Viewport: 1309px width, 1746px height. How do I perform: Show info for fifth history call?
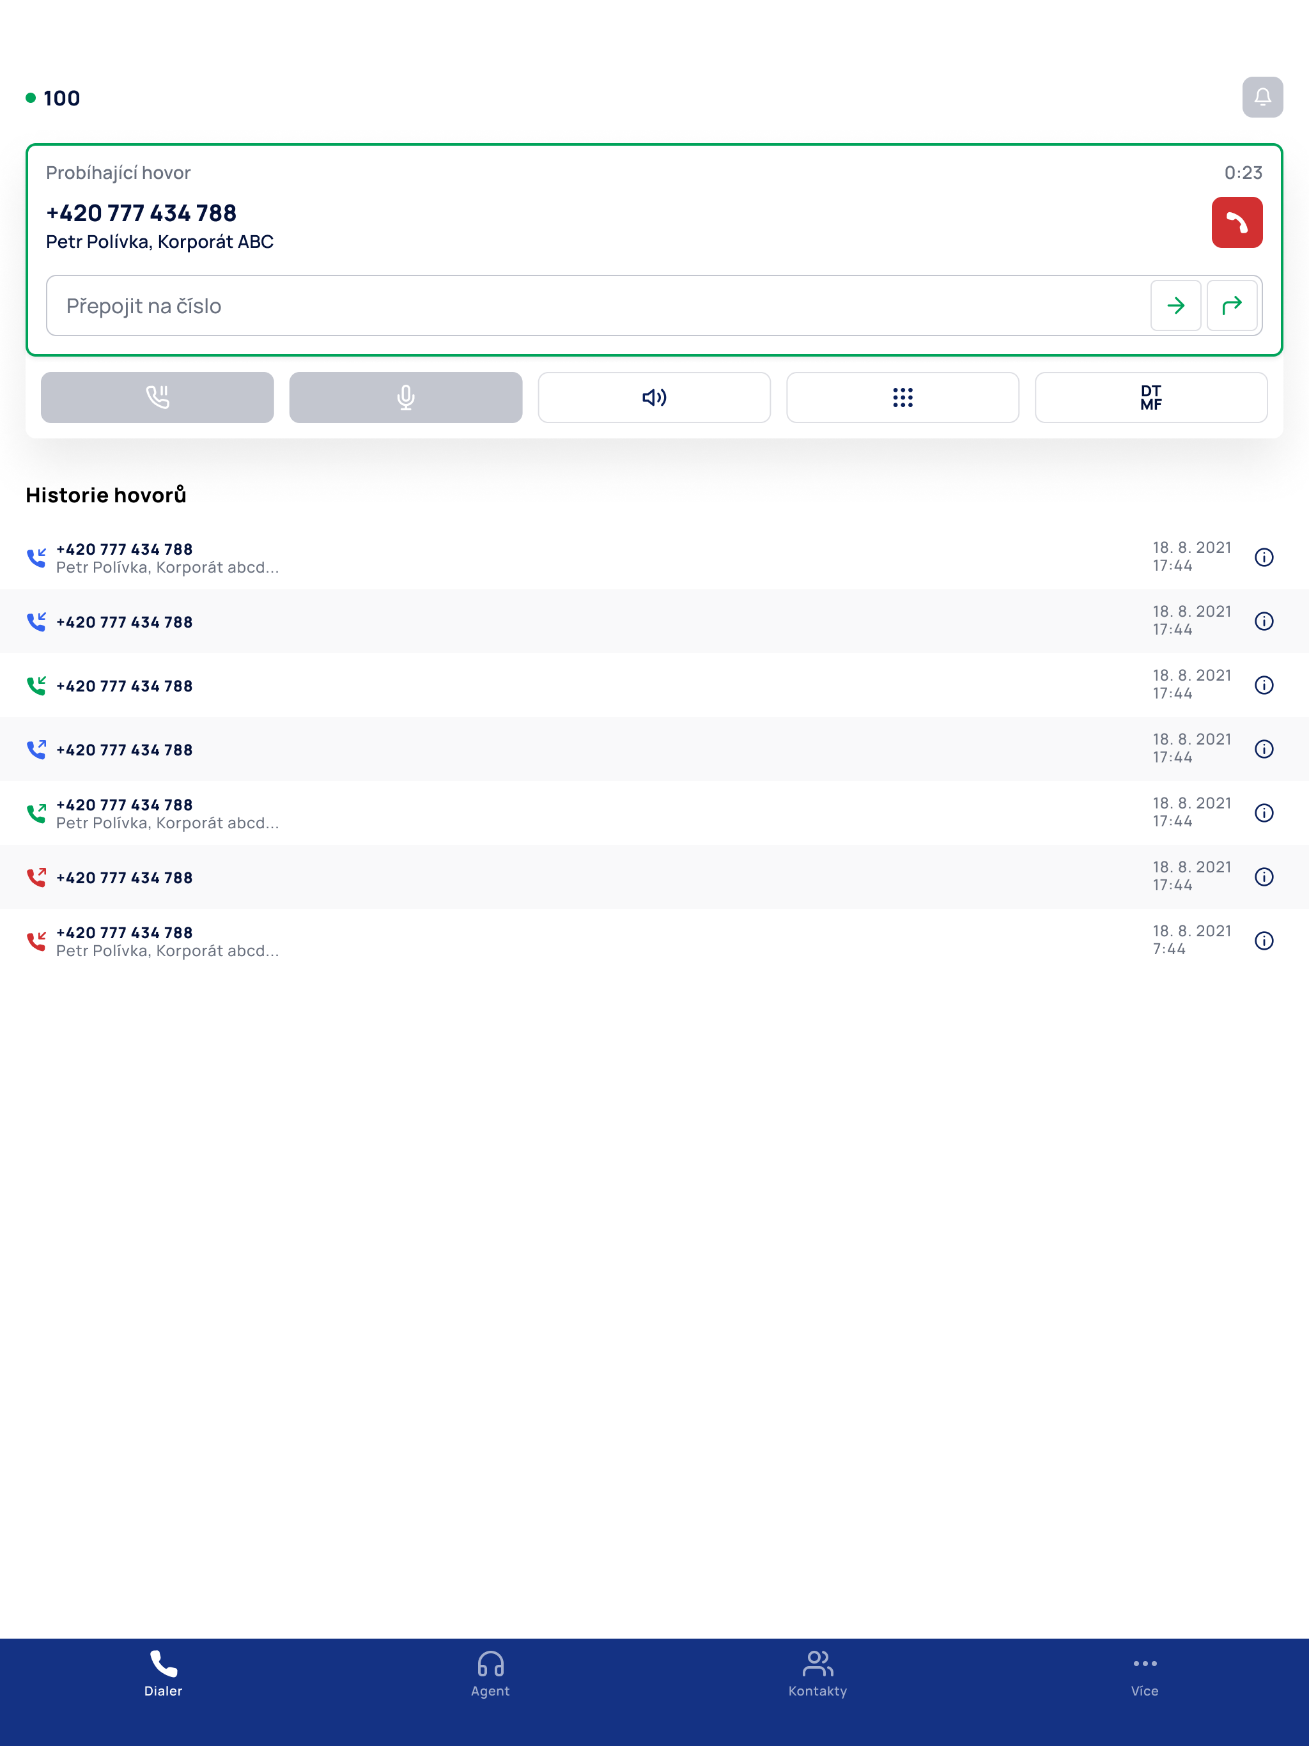[x=1263, y=813]
